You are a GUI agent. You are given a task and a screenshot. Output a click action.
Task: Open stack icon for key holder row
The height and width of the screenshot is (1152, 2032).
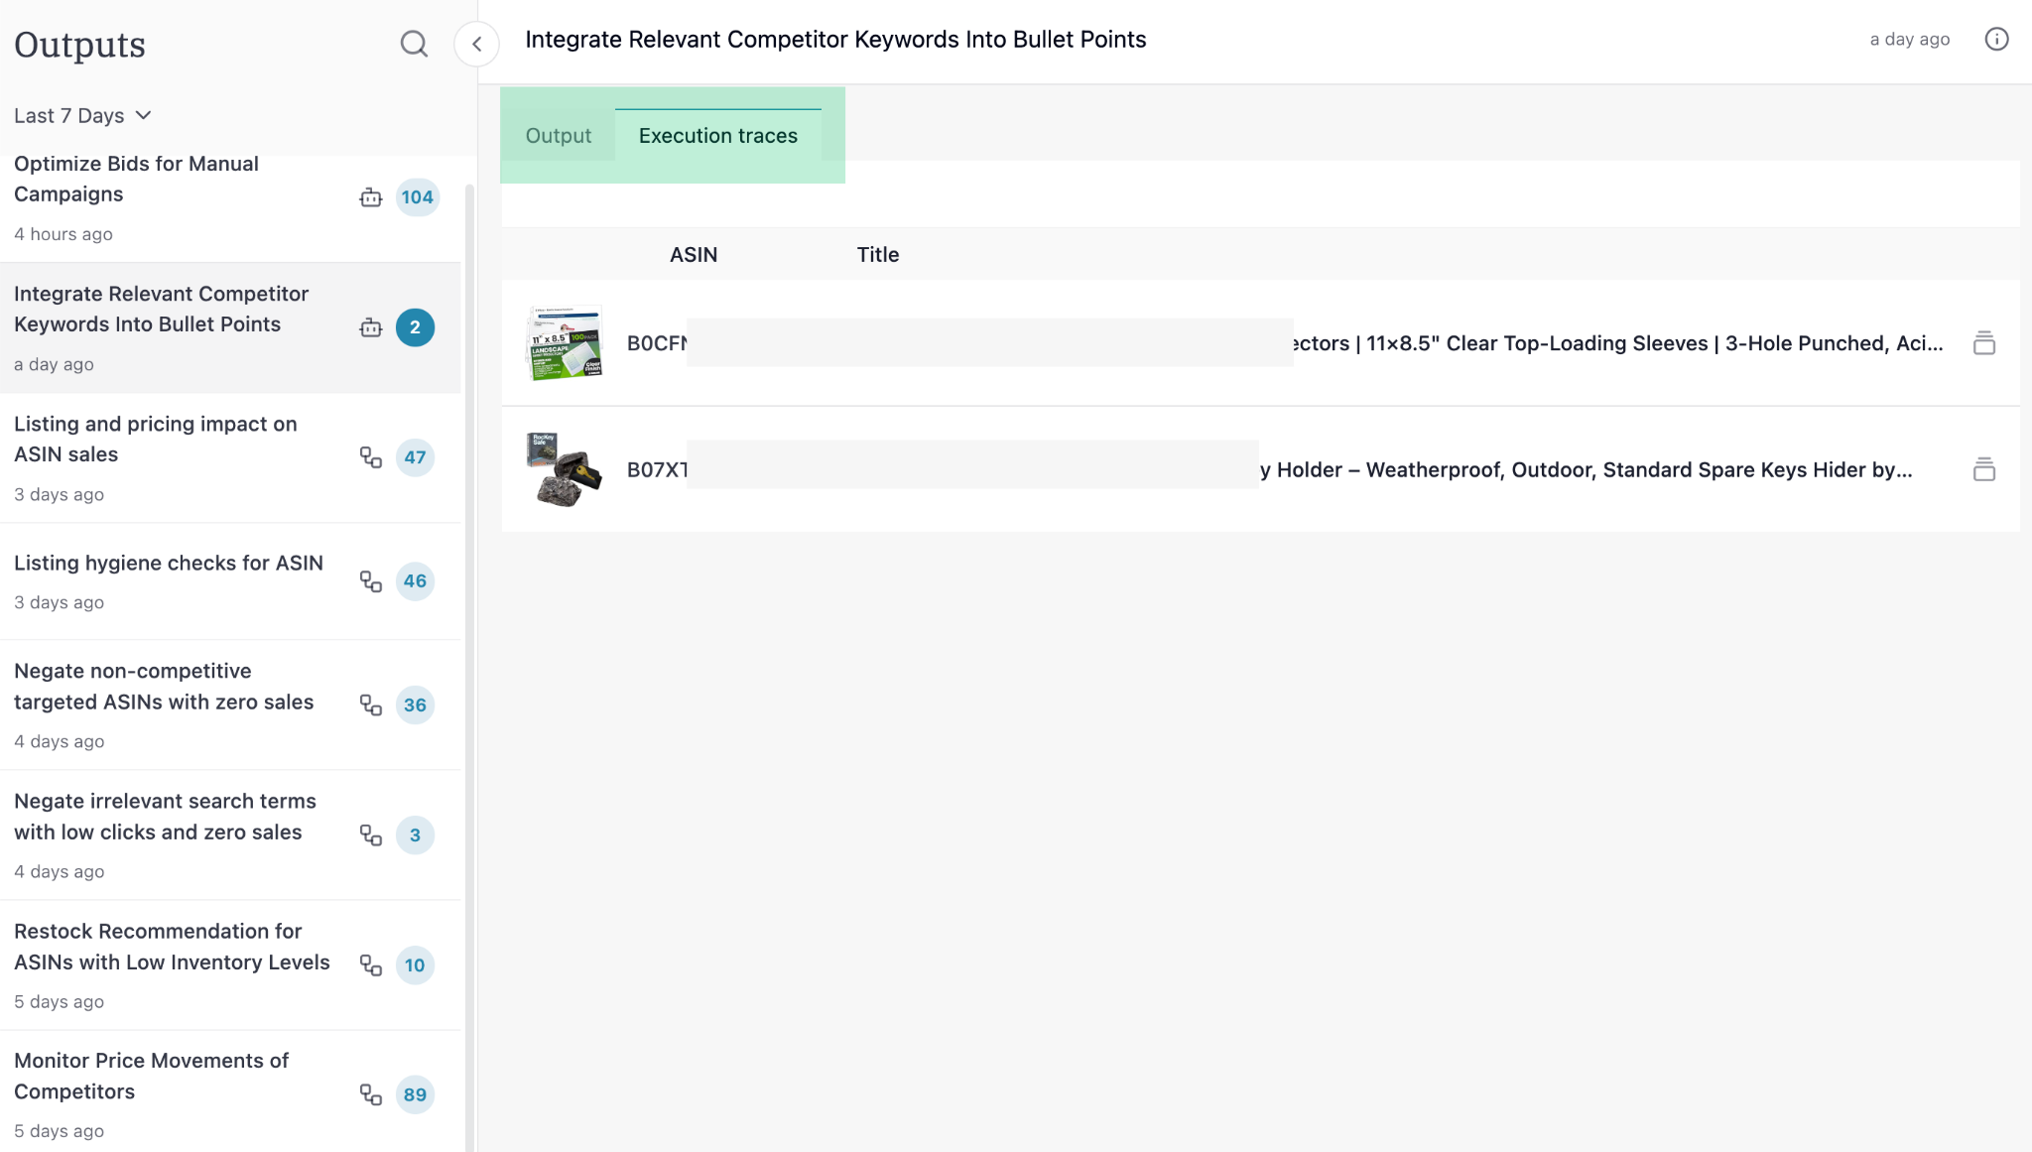(1983, 469)
